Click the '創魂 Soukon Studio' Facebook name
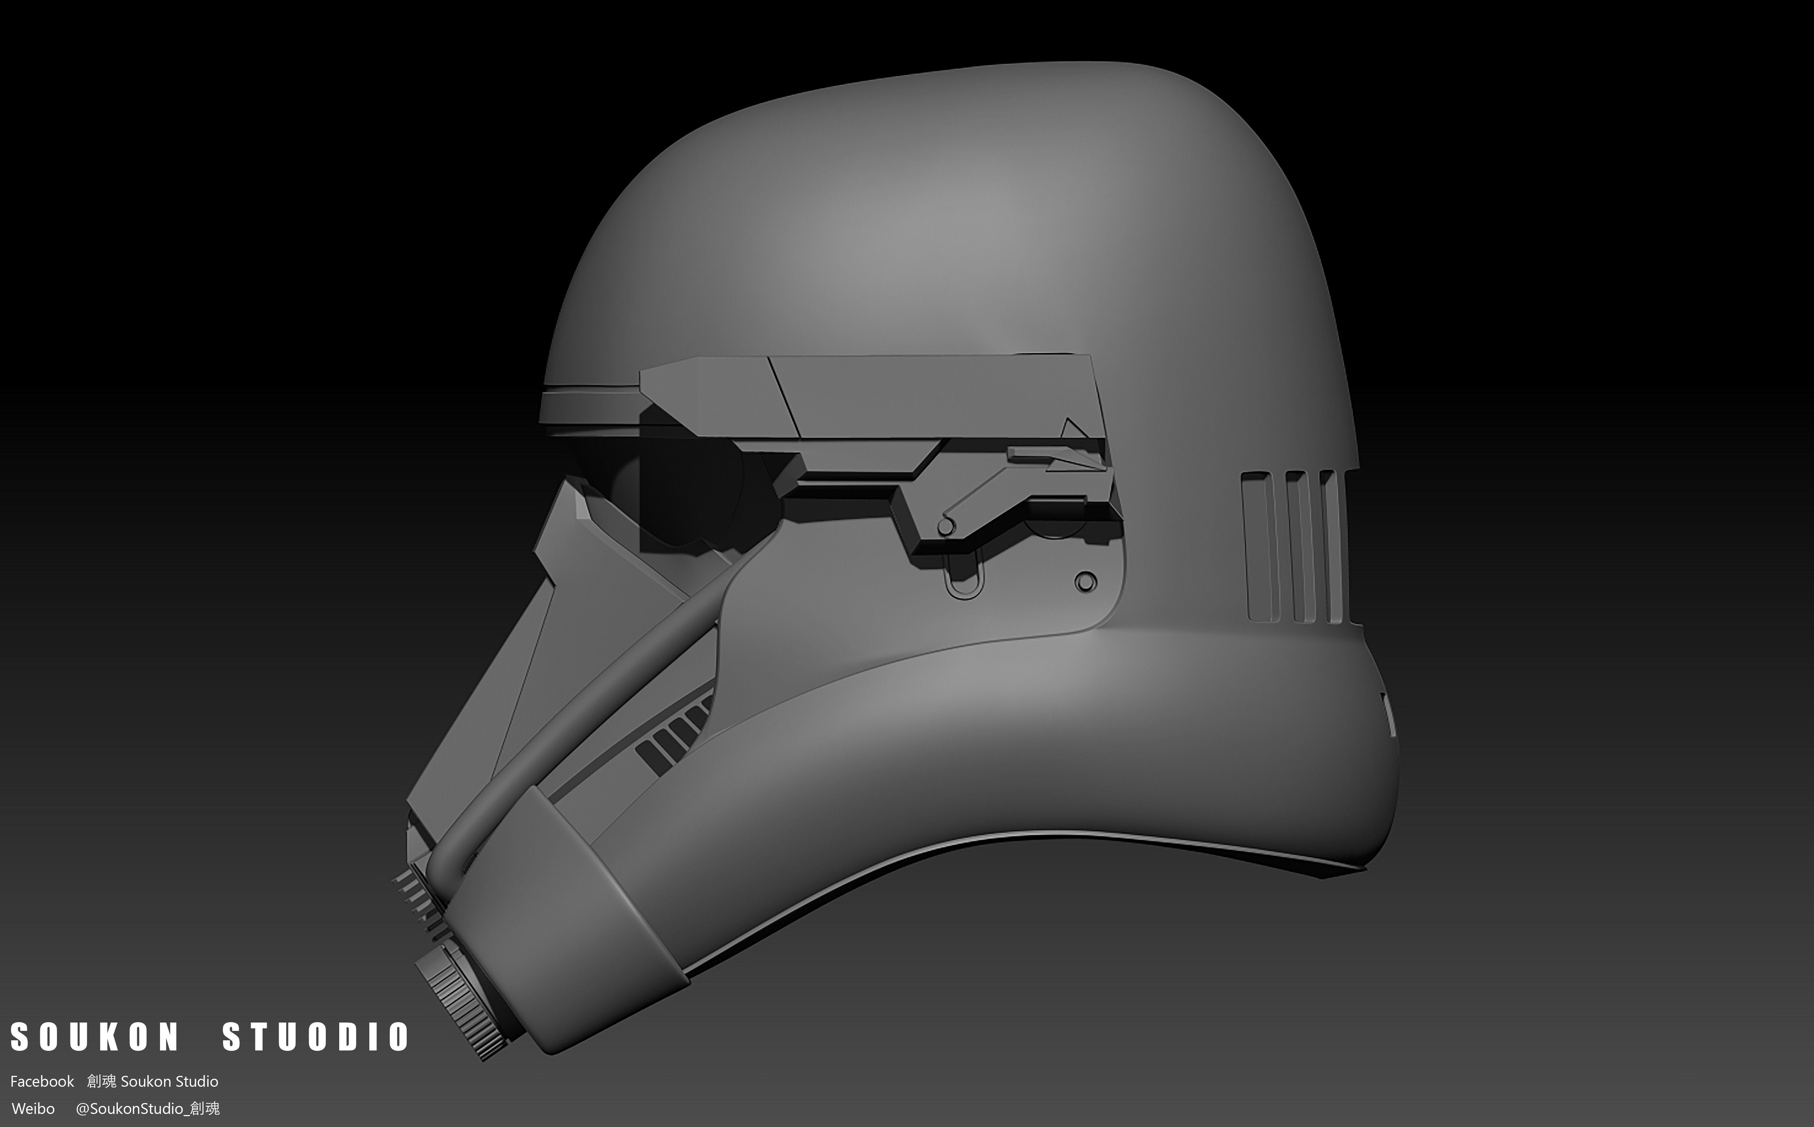 click(x=153, y=1082)
